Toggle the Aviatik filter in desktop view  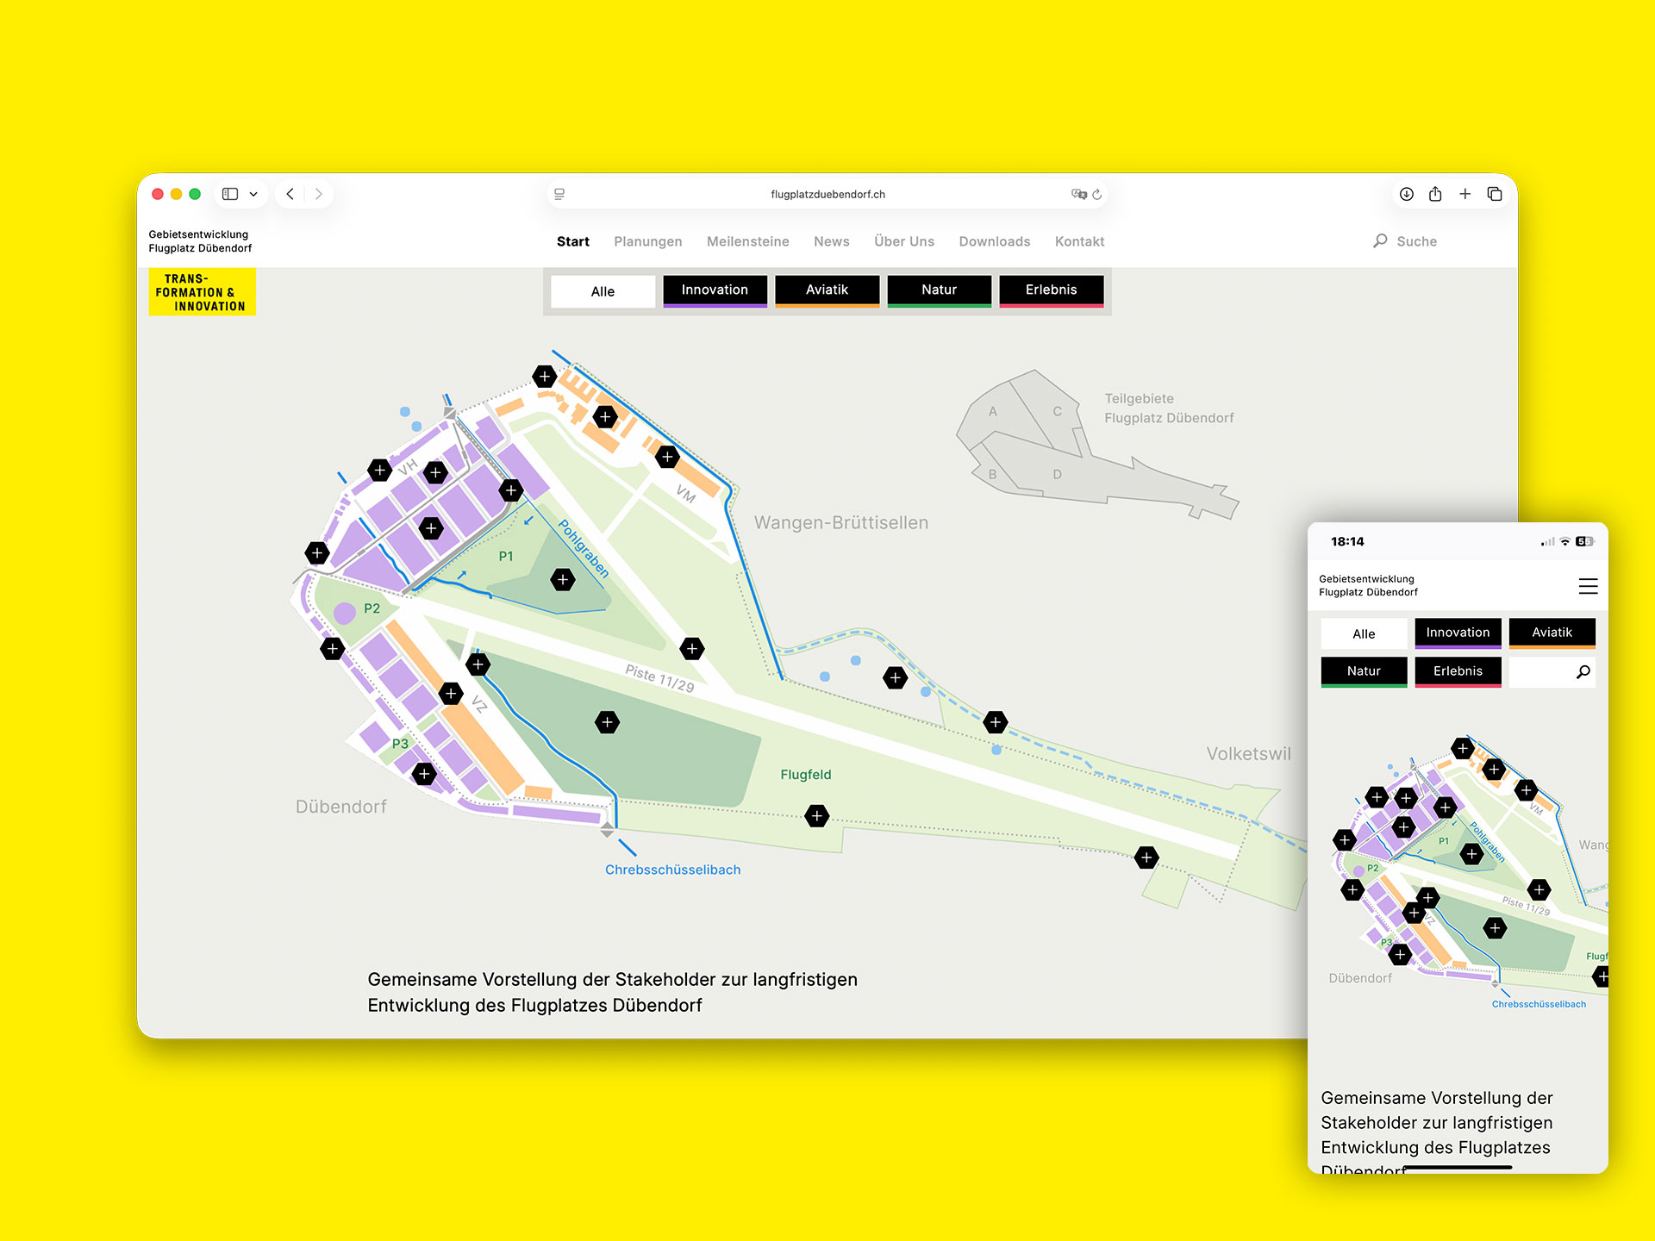pyautogui.click(x=827, y=290)
